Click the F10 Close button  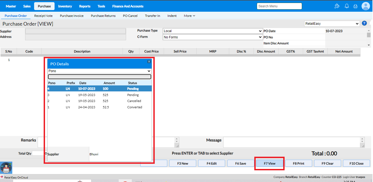coord(356,164)
